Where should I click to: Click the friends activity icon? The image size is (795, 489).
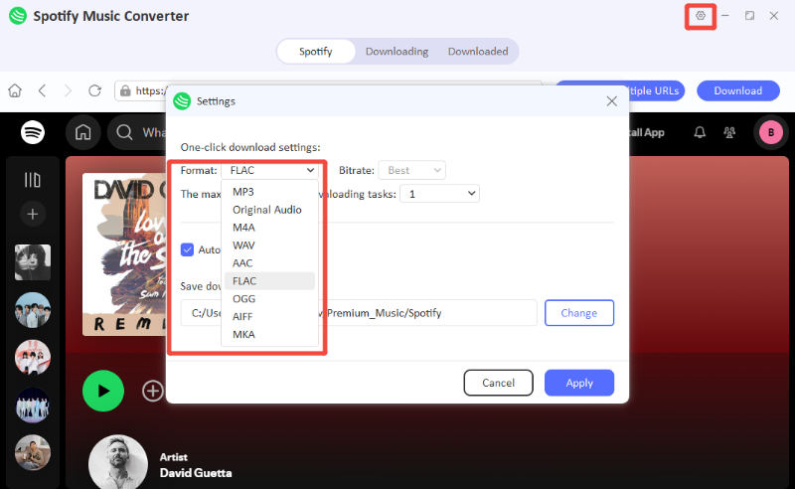[x=730, y=132]
